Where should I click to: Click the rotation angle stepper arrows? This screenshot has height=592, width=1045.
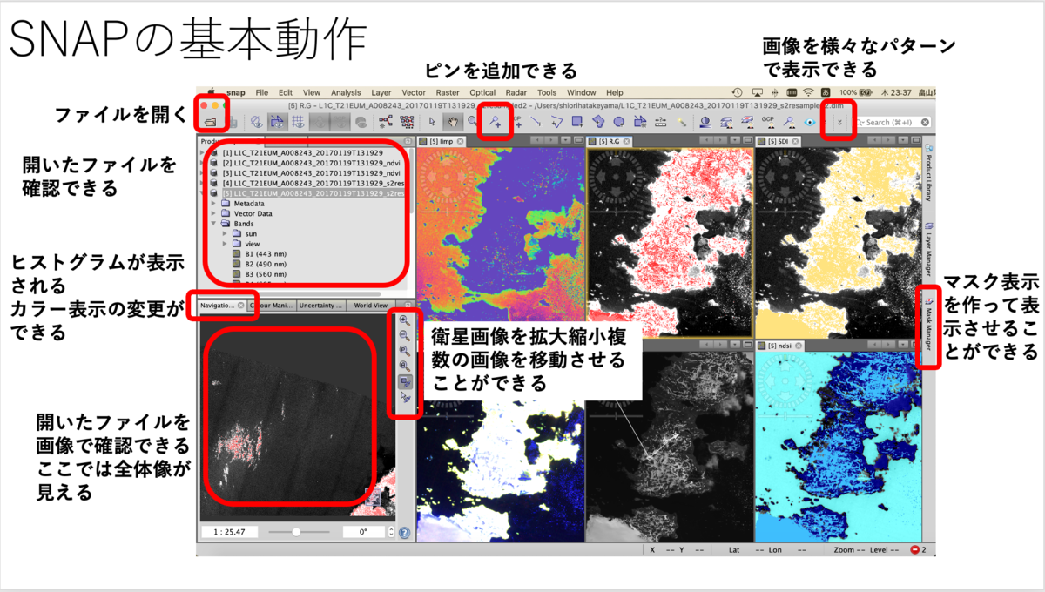point(391,531)
